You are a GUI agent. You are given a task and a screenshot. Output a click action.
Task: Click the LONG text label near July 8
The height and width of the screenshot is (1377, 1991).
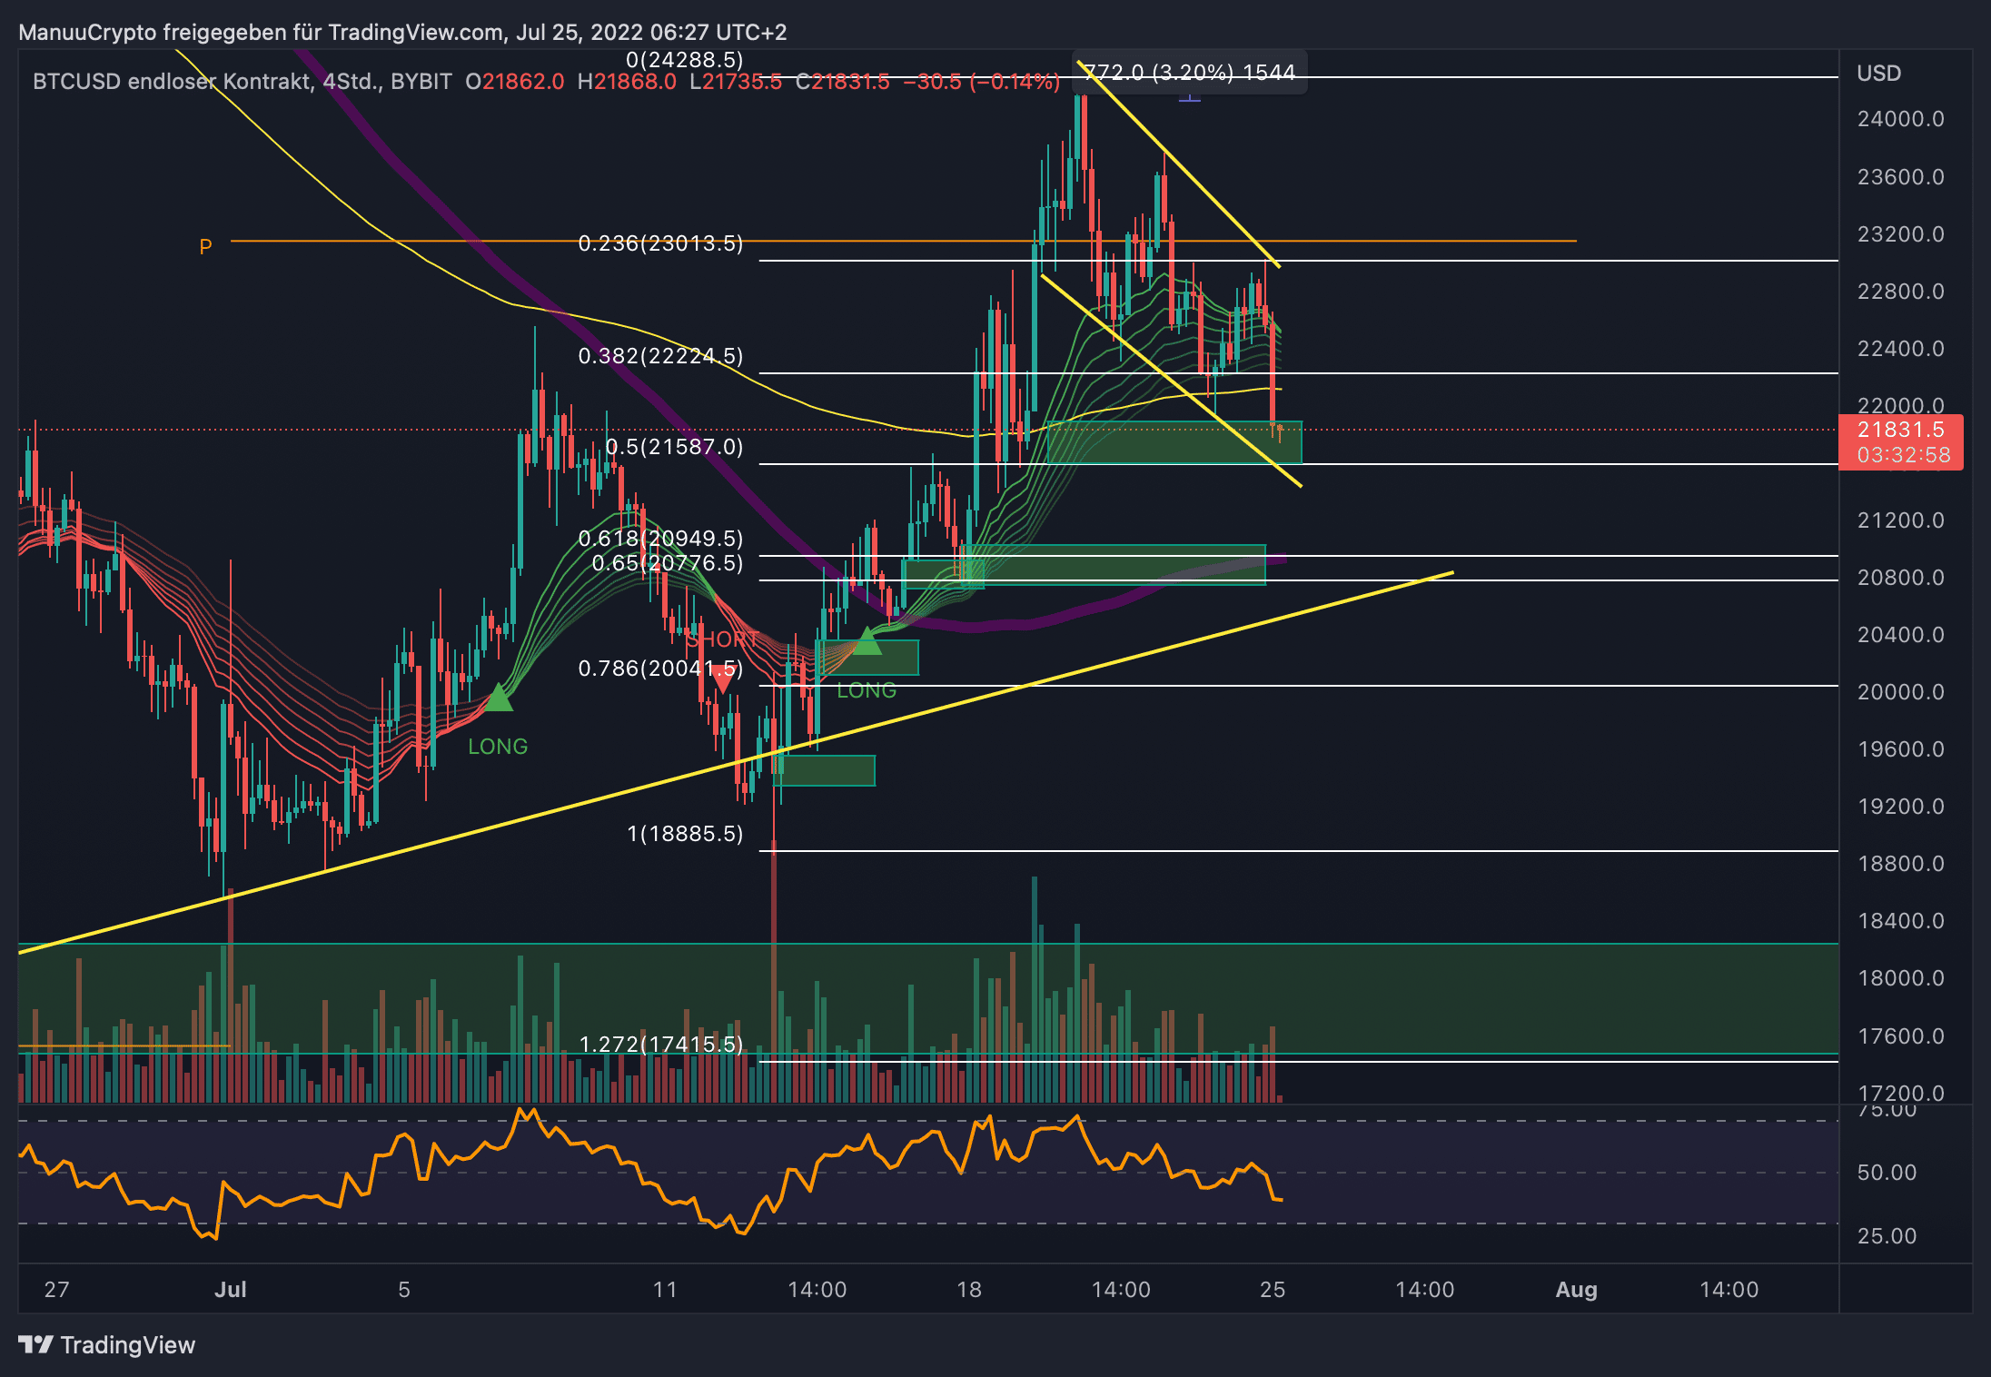coord(498,747)
